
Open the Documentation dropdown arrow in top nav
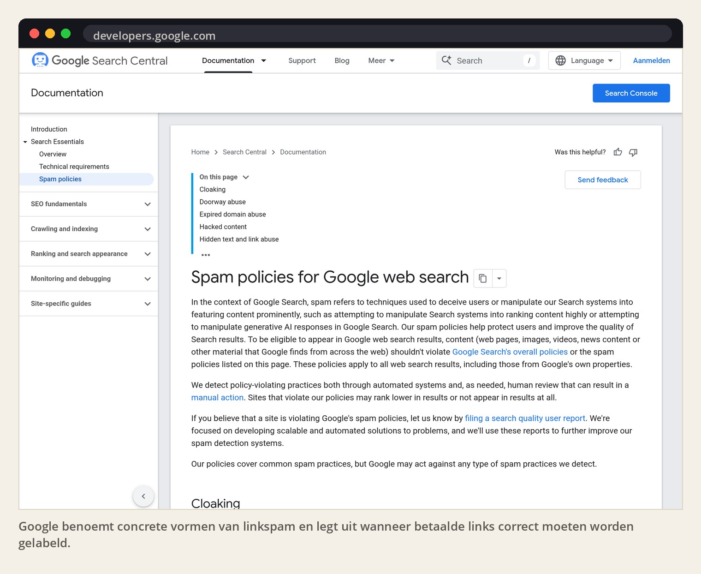click(264, 60)
